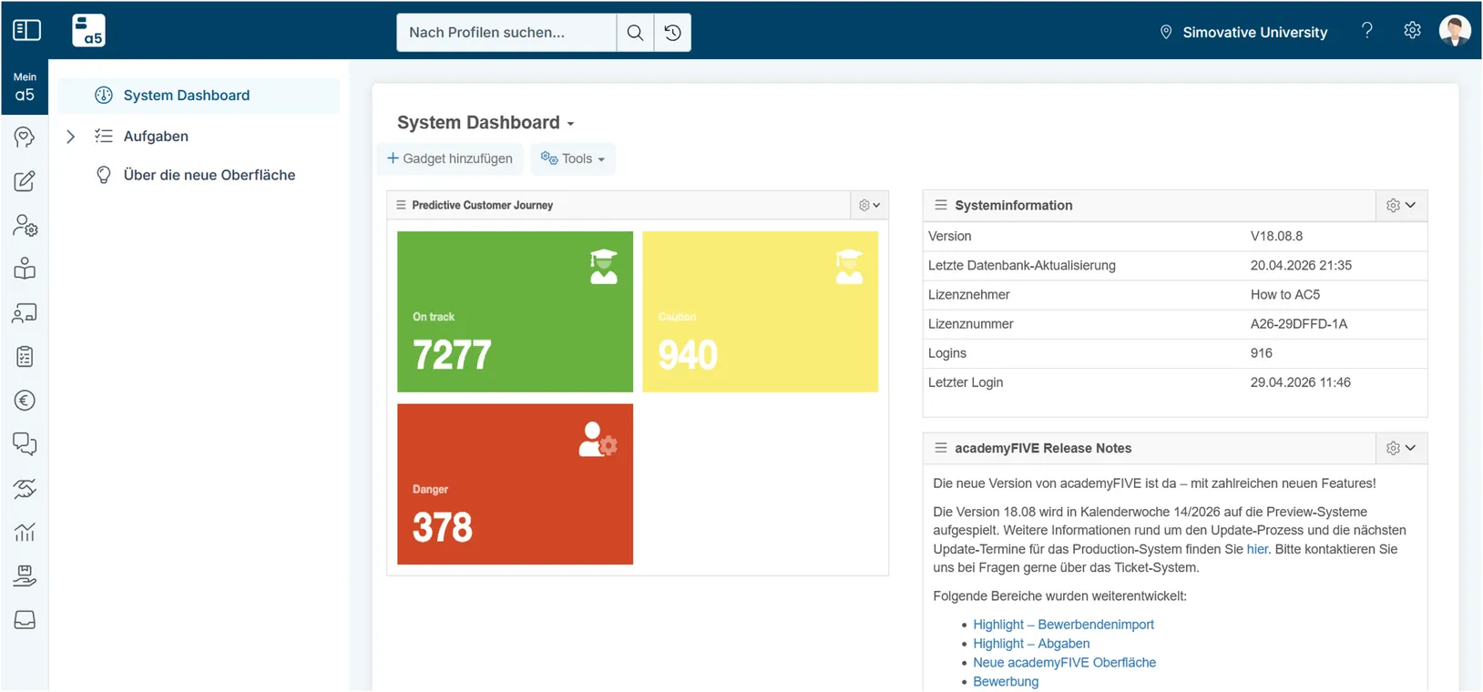The width and height of the screenshot is (1483, 692).
Task: Open Systeminformation gadget settings dropdown
Action: pyautogui.click(x=1401, y=205)
